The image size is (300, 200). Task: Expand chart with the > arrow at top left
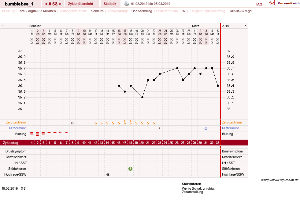(x=2, y=25)
